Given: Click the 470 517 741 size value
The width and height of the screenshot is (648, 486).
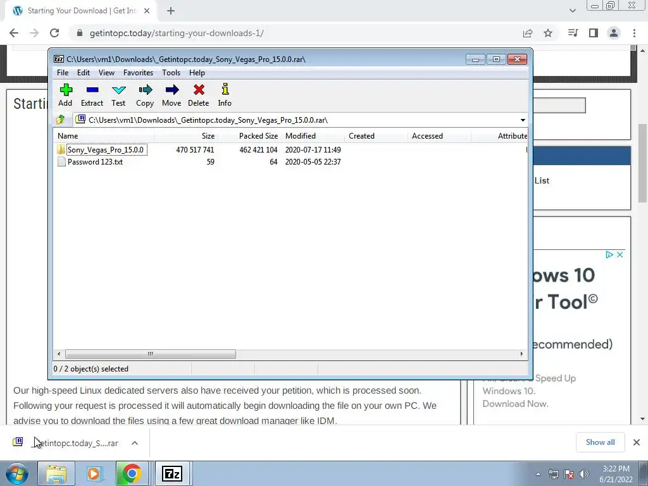Looking at the screenshot, I should [195, 149].
